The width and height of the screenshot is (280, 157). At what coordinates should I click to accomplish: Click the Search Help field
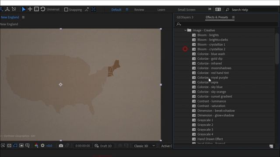tap(251, 10)
